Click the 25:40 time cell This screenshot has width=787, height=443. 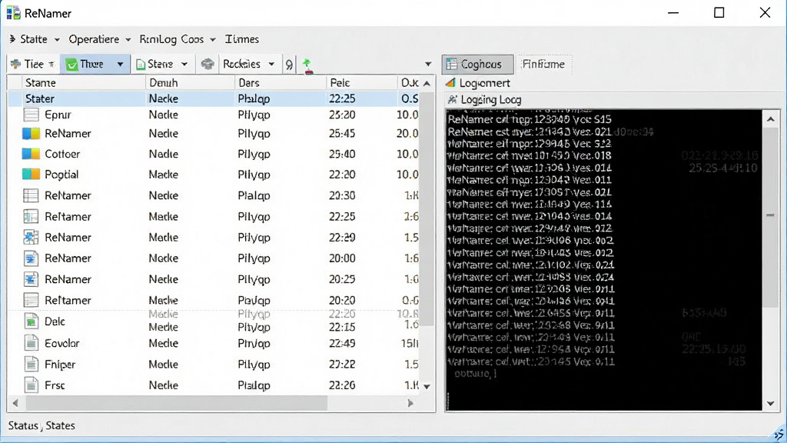point(342,154)
